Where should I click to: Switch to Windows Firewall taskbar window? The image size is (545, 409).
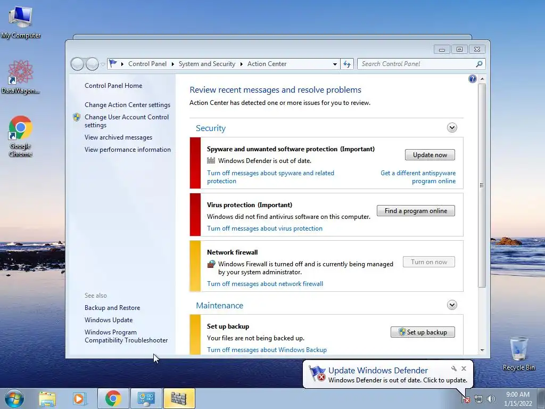click(179, 398)
